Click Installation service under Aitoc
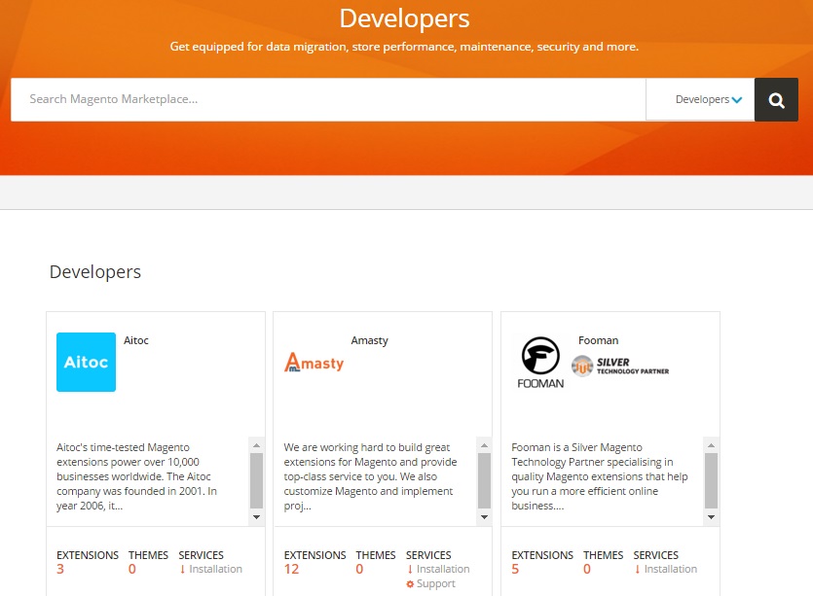 (x=216, y=569)
